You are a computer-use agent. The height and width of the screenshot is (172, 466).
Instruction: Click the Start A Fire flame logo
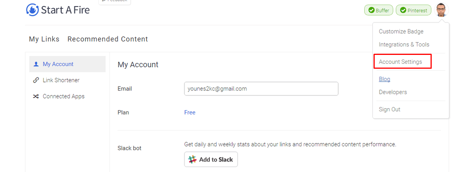(x=32, y=10)
